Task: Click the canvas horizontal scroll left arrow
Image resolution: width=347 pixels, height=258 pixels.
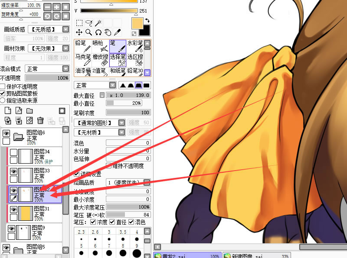Action: (157, 247)
